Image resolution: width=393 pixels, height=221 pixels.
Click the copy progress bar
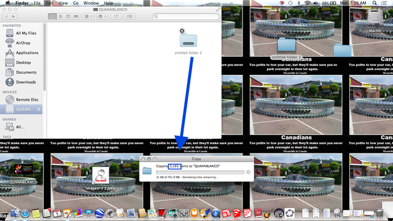coord(200,173)
